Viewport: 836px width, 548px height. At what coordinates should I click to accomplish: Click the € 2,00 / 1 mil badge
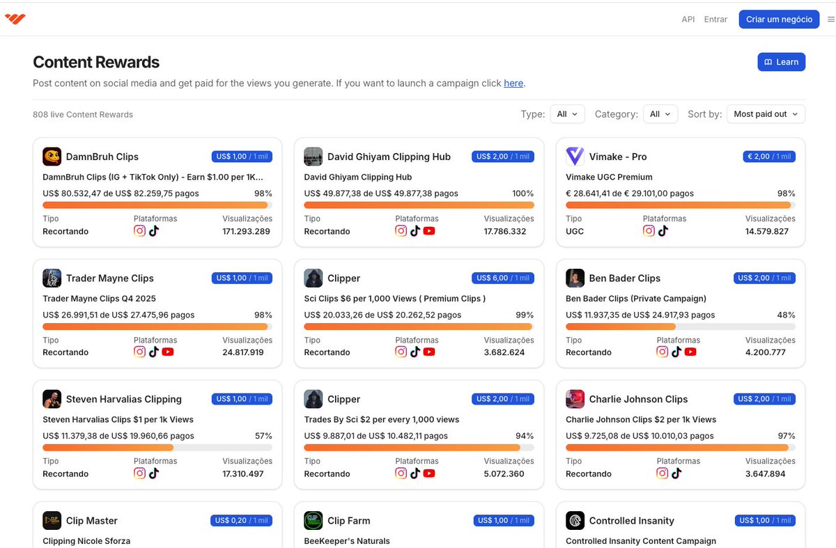(x=769, y=157)
